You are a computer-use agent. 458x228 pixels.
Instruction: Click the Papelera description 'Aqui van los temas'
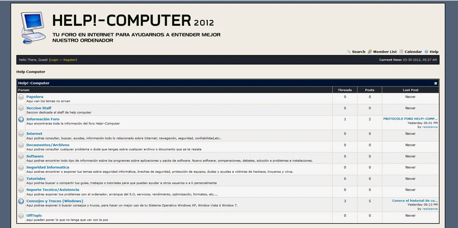(48, 101)
